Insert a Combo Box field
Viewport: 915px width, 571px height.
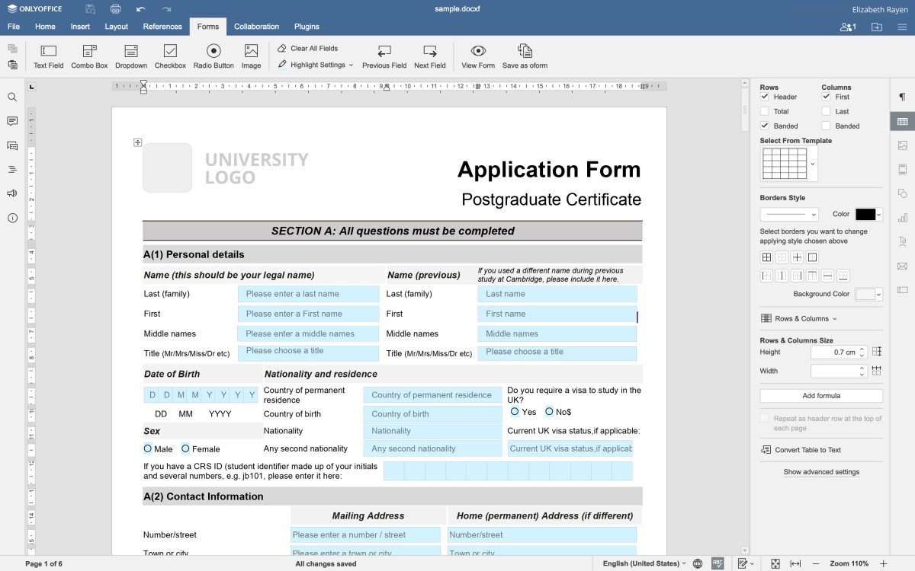[x=89, y=55]
